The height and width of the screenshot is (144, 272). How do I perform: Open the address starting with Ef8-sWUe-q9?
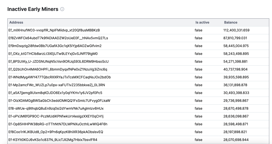point(56,108)
